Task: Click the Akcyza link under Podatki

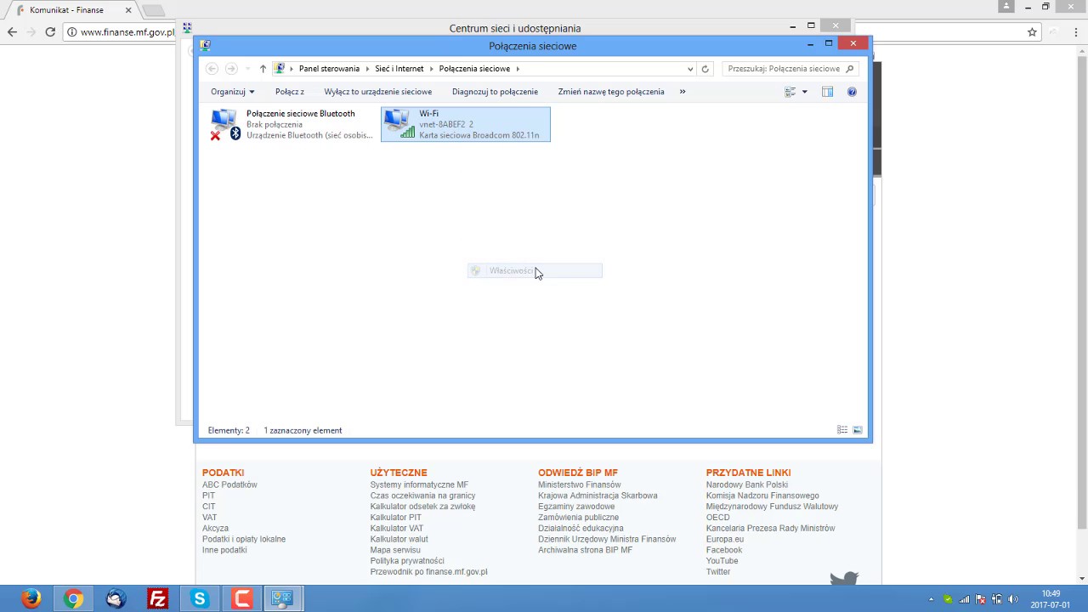Action: point(215,529)
